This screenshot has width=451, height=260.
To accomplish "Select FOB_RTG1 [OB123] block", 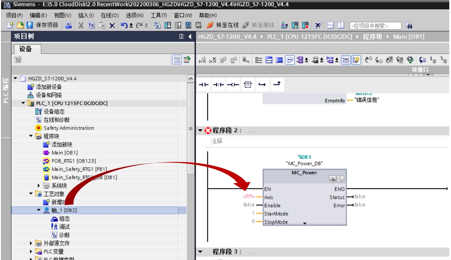I will tap(69, 161).
